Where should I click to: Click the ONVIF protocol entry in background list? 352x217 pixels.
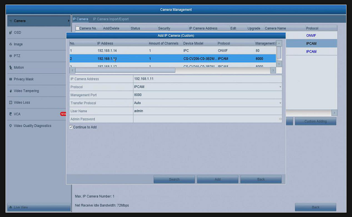tap(311, 35)
